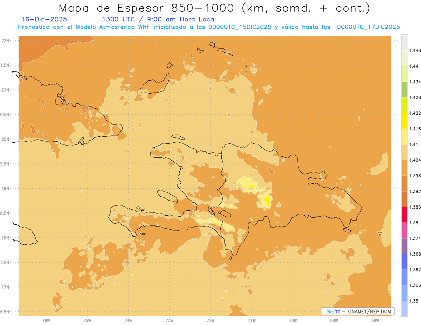
Task: Click the colorbar value "1.398"
Action: [x=415, y=176]
